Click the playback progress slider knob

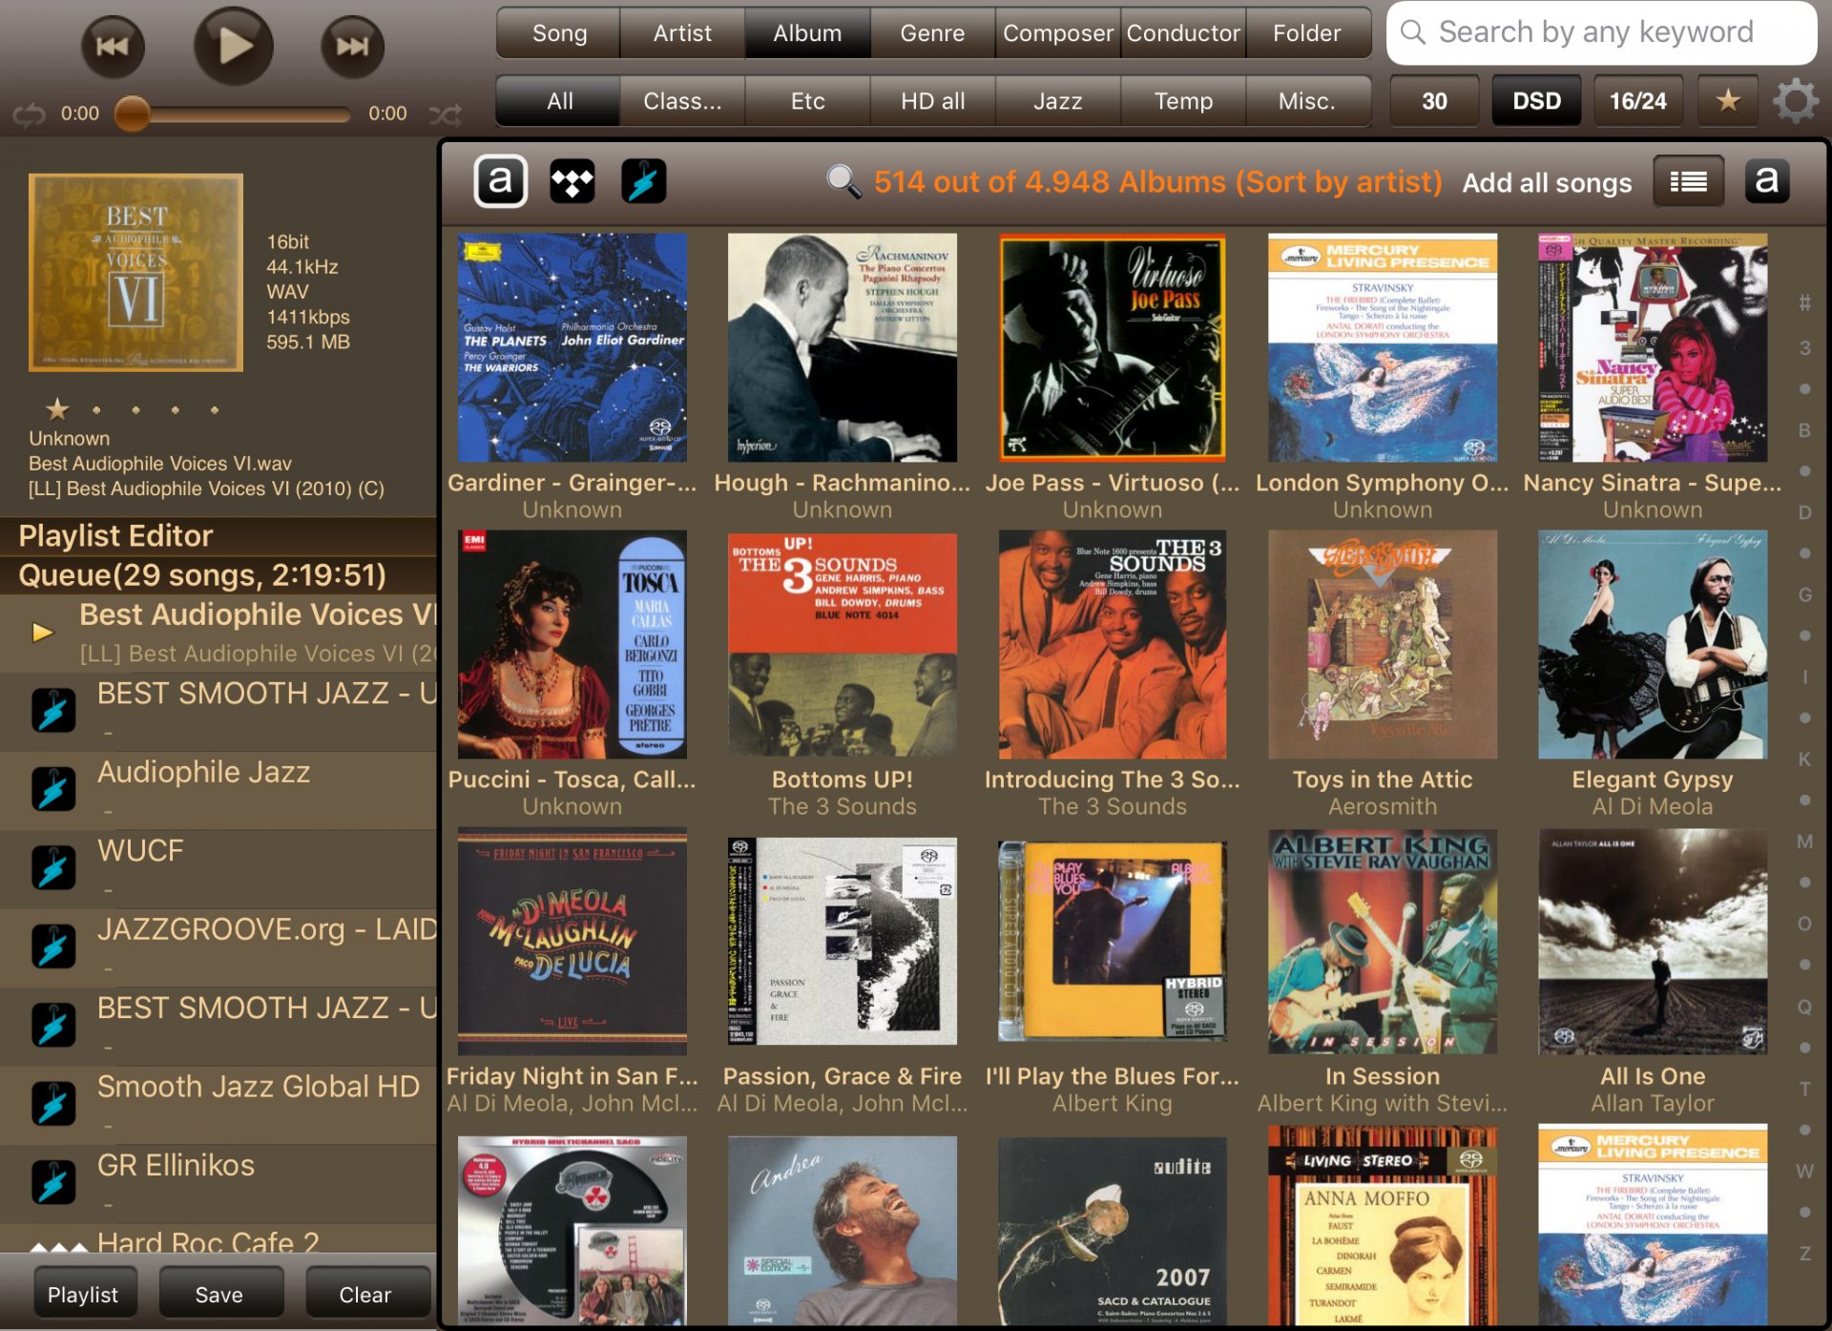tap(133, 114)
